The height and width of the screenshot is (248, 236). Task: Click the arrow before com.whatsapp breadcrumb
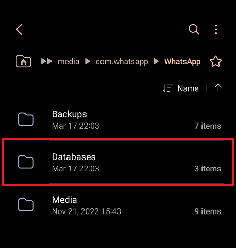point(88,61)
